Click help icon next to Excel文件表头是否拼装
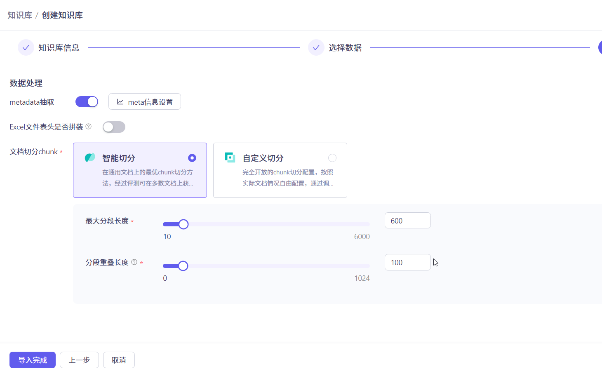This screenshot has height=369, width=602. point(88,127)
